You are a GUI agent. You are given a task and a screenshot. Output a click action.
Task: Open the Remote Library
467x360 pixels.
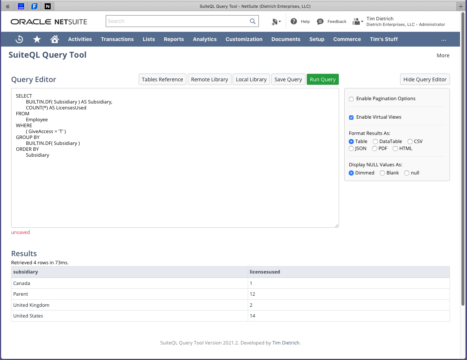pyautogui.click(x=210, y=79)
